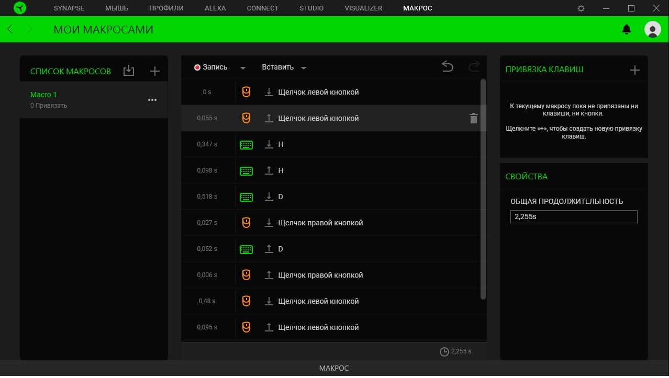Start recording with the Запись button

211,67
